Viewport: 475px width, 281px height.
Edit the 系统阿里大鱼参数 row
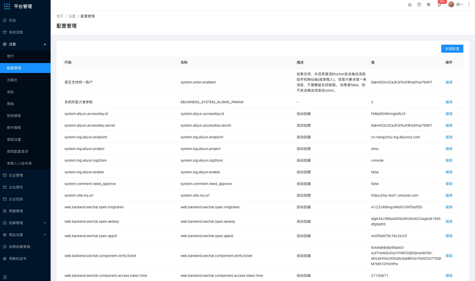pyautogui.click(x=449, y=102)
